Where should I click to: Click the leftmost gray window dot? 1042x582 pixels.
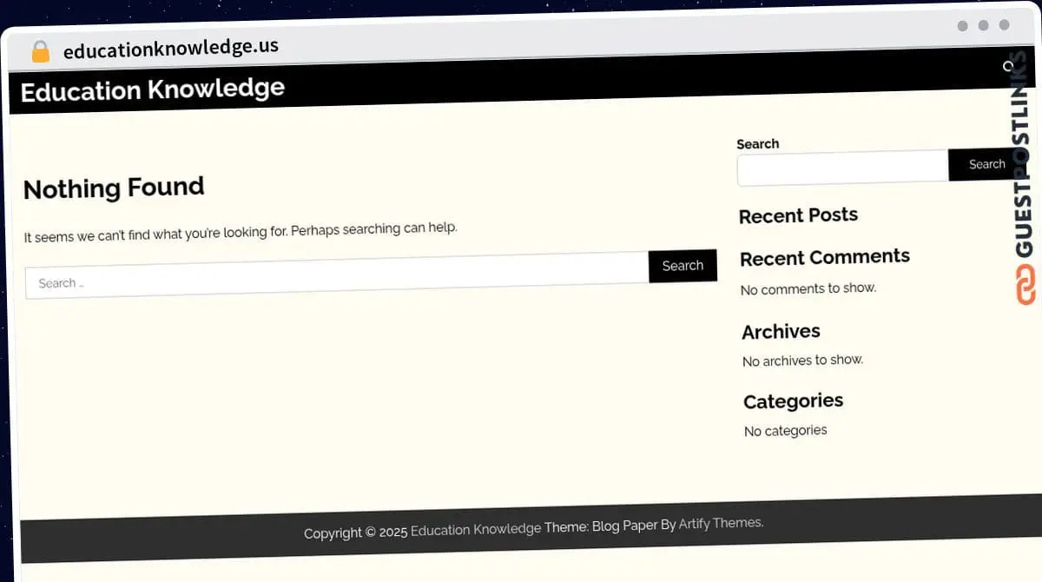(962, 26)
